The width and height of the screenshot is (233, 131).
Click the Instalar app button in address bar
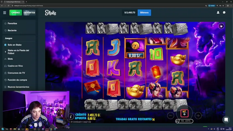click(212, 6)
